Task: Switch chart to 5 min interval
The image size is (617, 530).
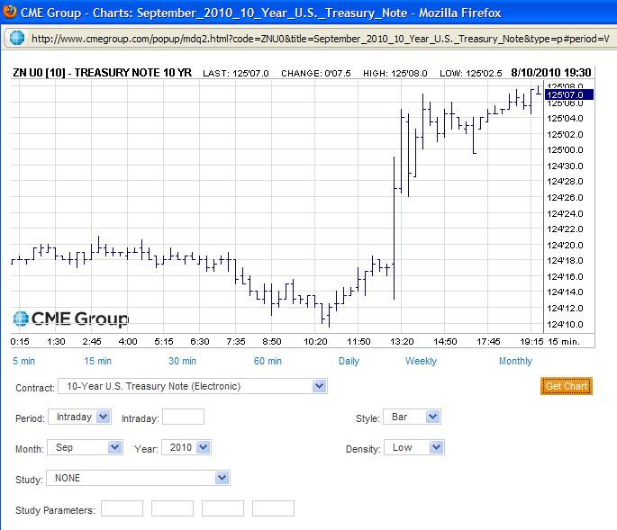Action: (23, 361)
